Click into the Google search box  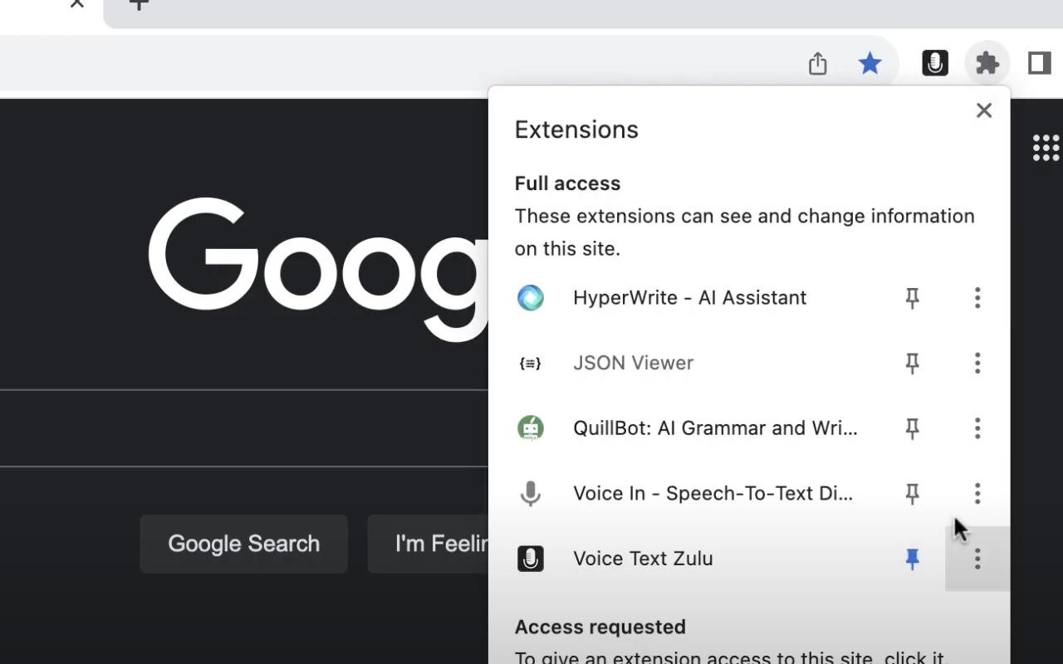point(244,428)
